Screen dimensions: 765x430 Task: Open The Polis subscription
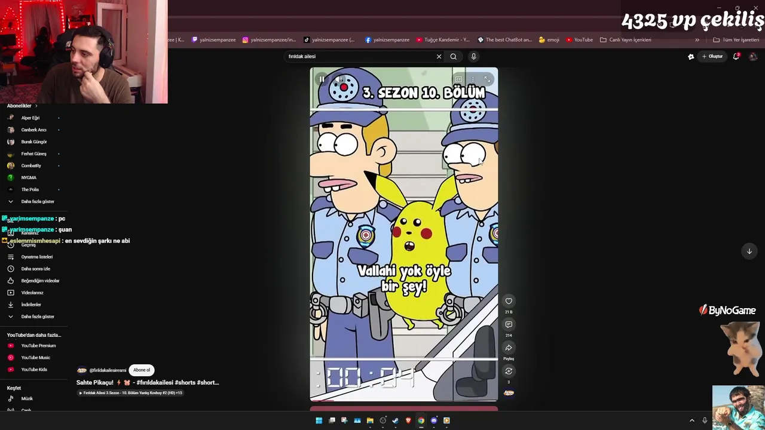coord(31,189)
